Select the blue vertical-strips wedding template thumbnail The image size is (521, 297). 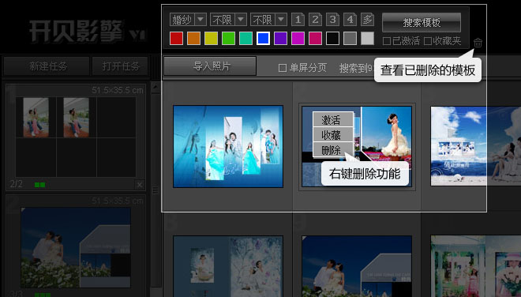(x=228, y=146)
